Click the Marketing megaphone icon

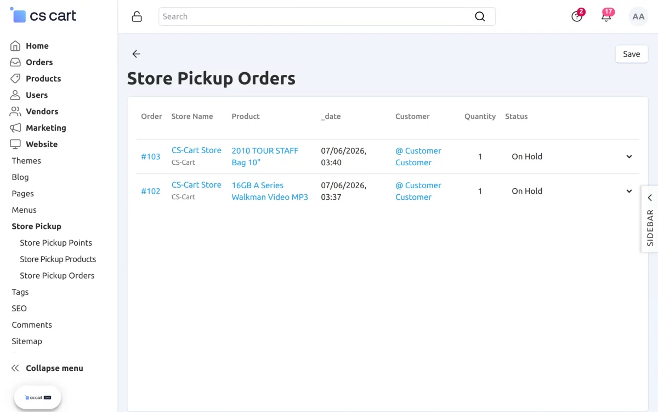point(15,128)
